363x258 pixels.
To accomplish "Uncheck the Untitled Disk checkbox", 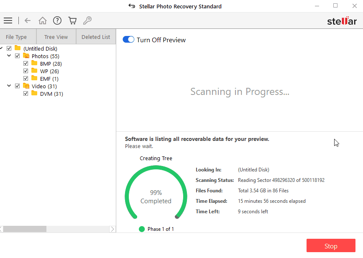I will (9, 49).
